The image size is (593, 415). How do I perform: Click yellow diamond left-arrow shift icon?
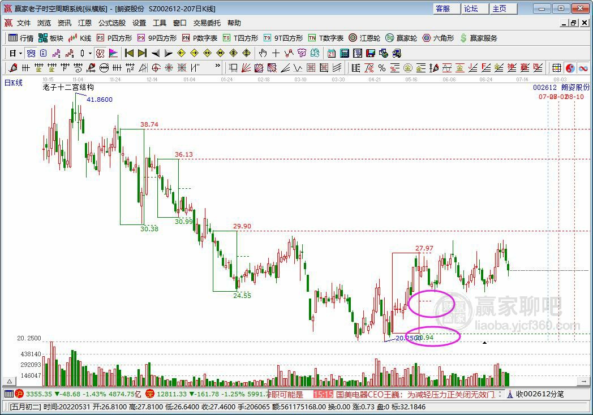pos(181,53)
